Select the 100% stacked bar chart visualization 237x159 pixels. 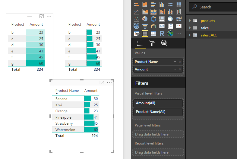[x=170, y=5]
